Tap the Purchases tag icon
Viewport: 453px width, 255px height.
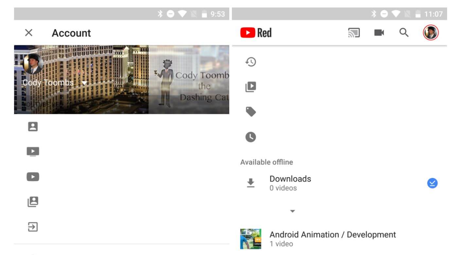[251, 112]
